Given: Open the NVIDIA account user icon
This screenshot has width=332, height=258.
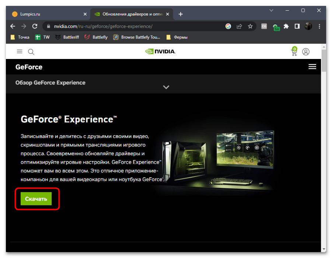Looking at the screenshot, I should pos(306,52).
